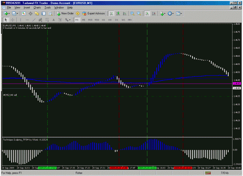Zoom in on the chart

coord(132,14)
